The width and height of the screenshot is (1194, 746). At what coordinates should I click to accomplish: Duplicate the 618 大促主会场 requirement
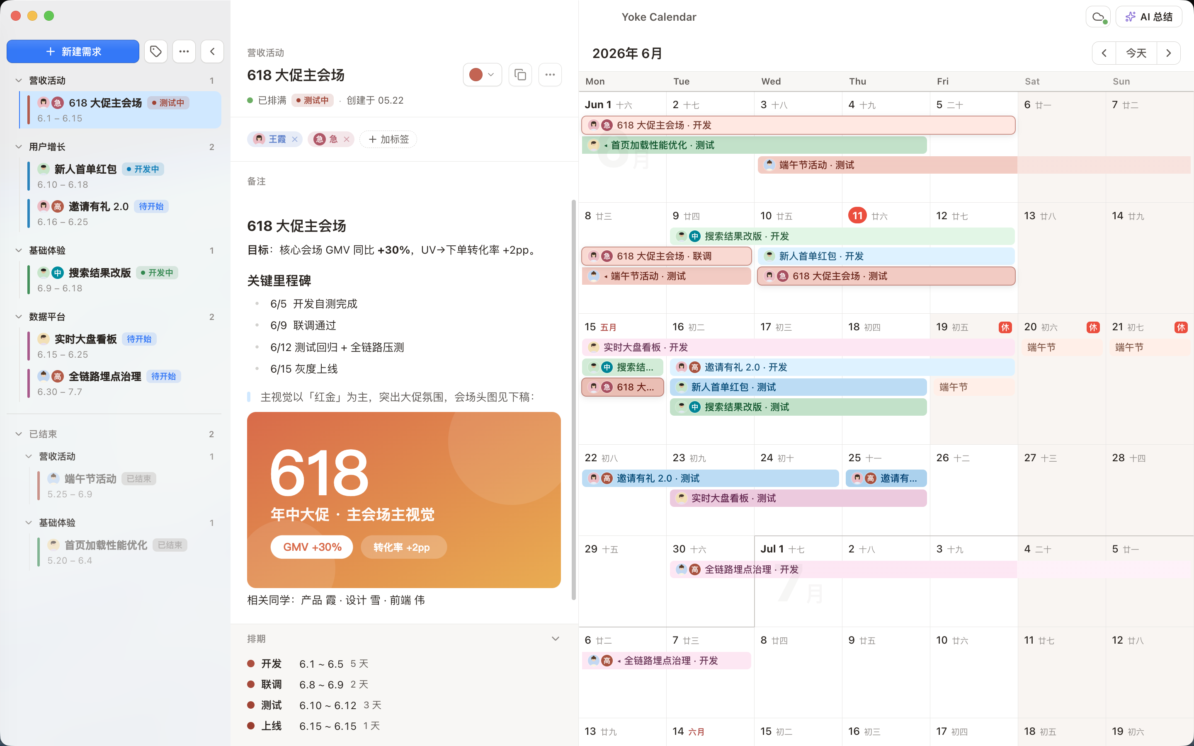click(520, 75)
